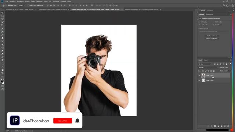This screenshot has height=132, width=235.
Task: Click the width (L) field in Properties
Action: point(204,22)
